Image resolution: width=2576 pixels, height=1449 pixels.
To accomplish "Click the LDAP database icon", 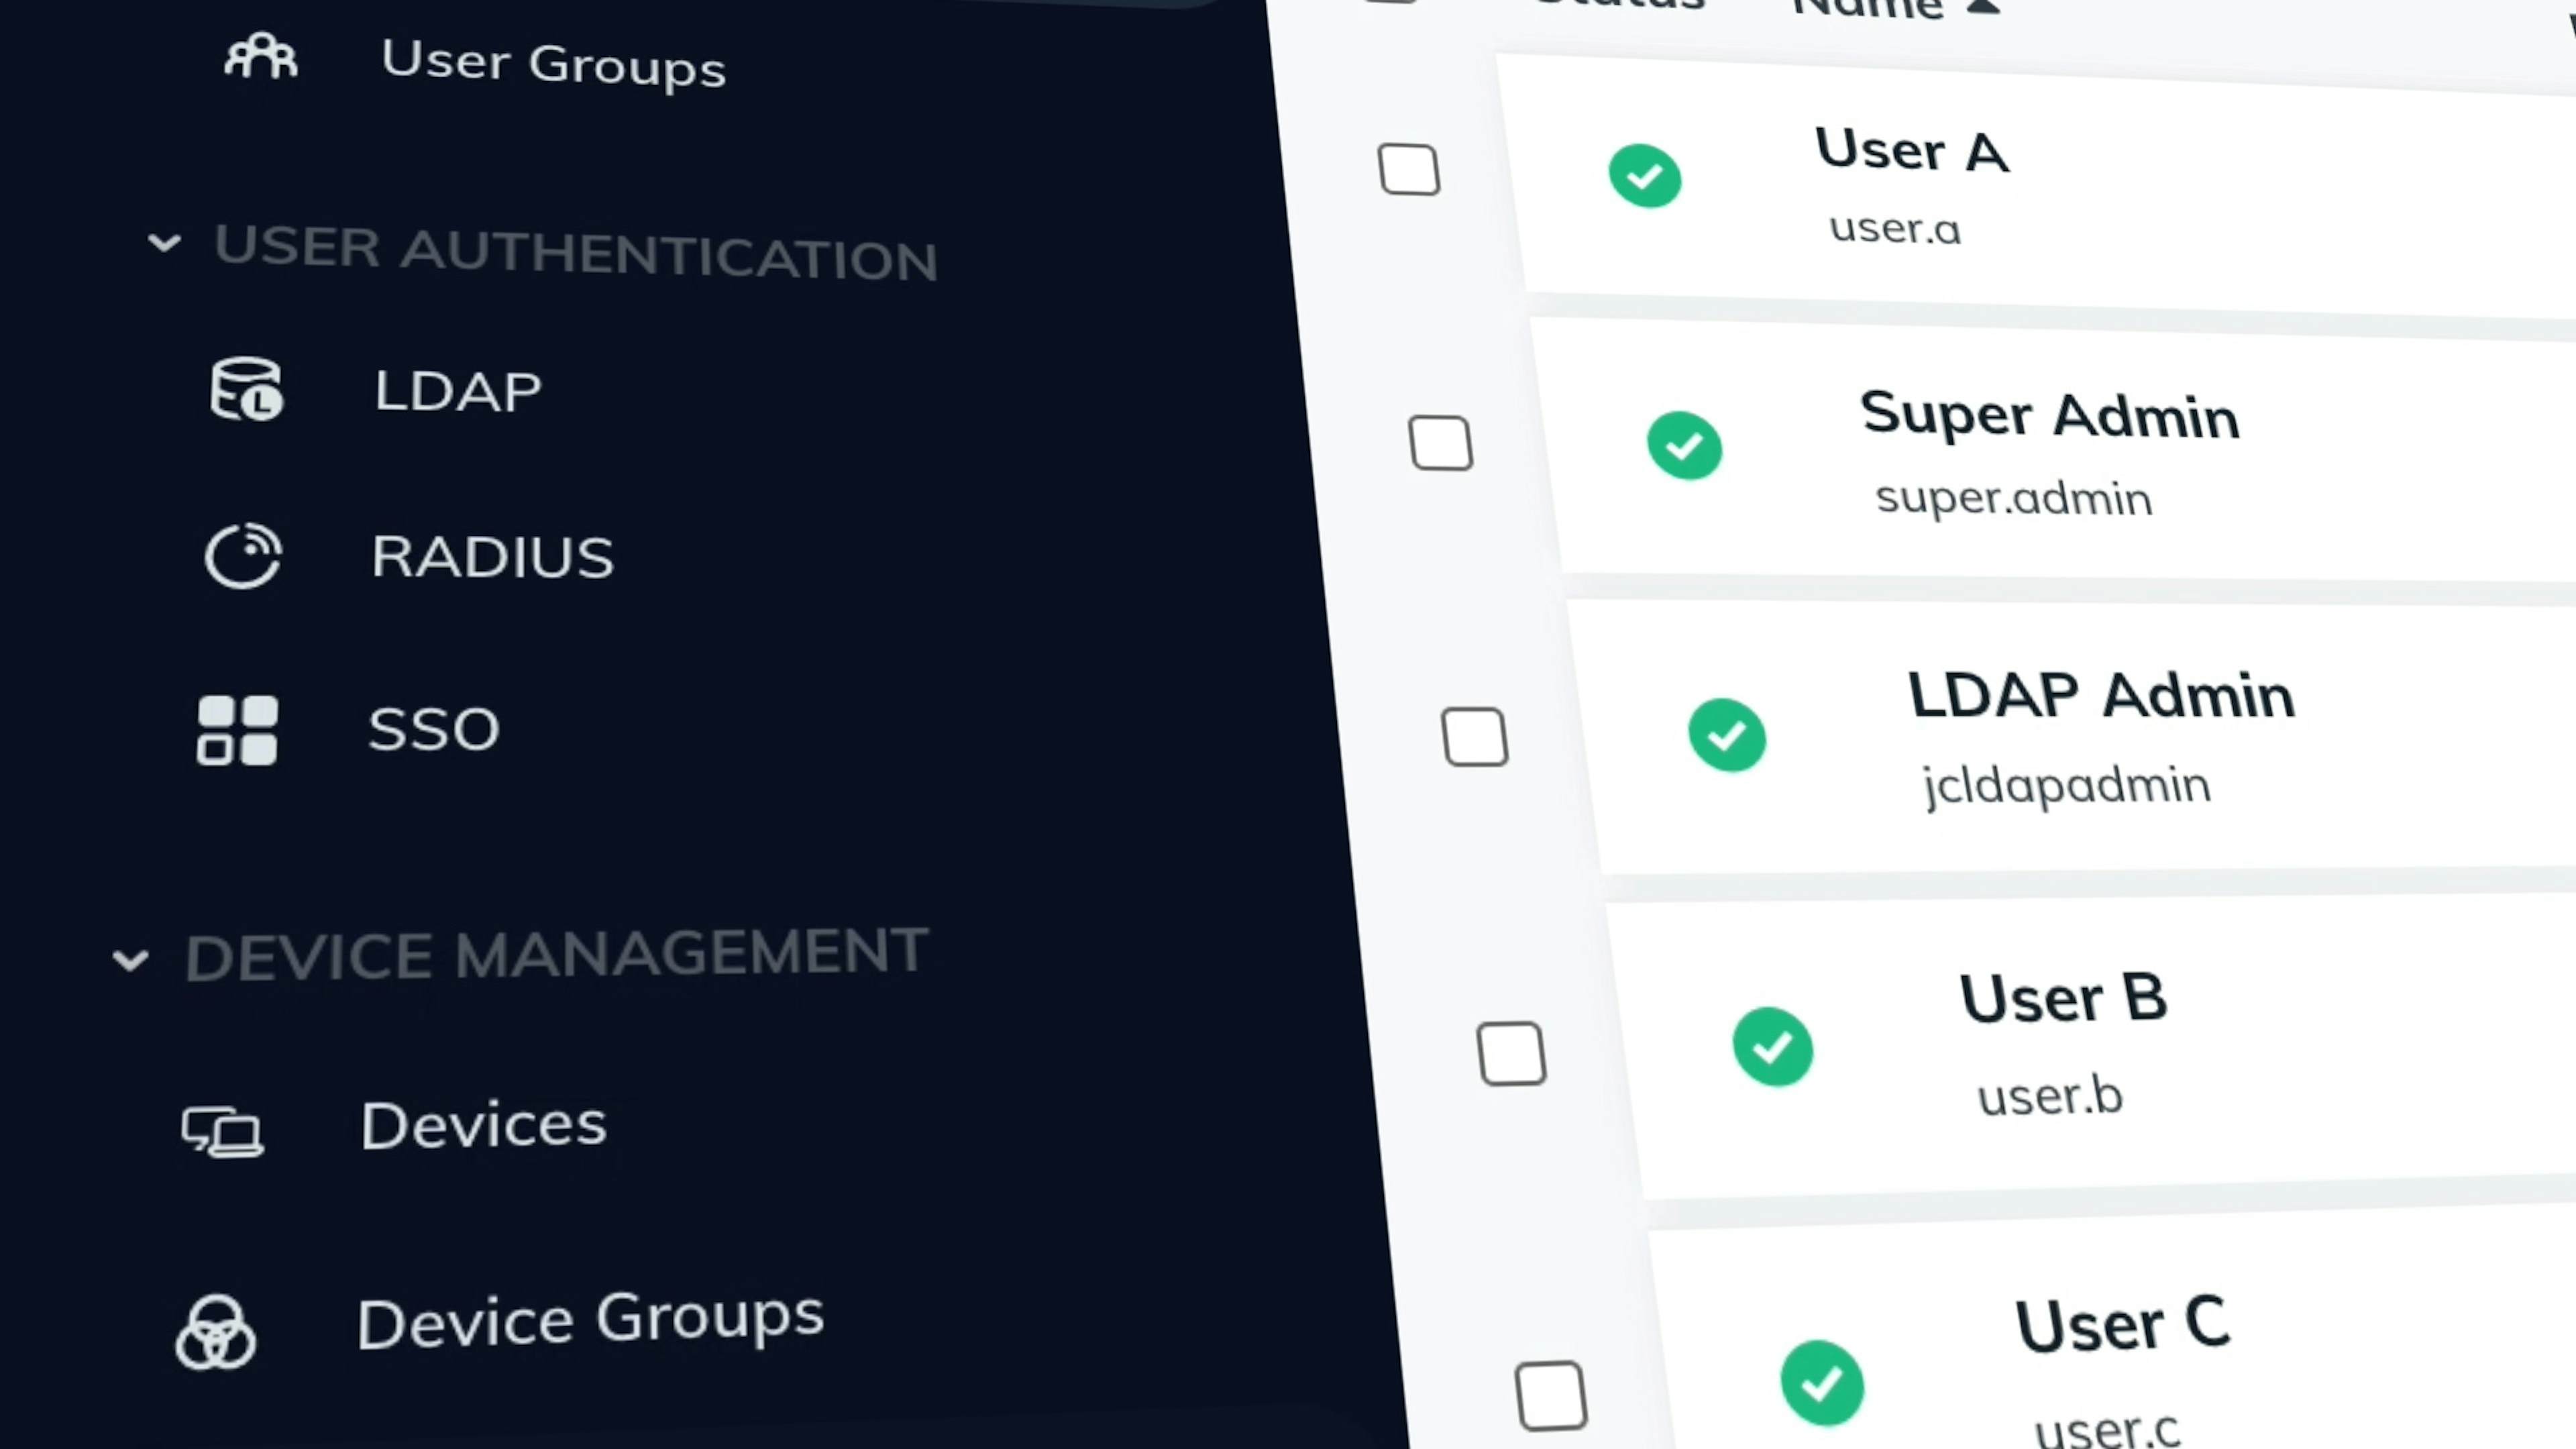I will 247,389.
